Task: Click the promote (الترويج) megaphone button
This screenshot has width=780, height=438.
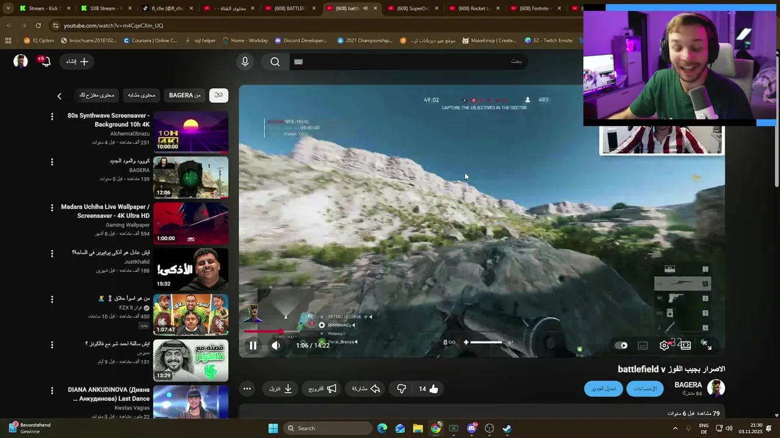Action: click(x=322, y=389)
